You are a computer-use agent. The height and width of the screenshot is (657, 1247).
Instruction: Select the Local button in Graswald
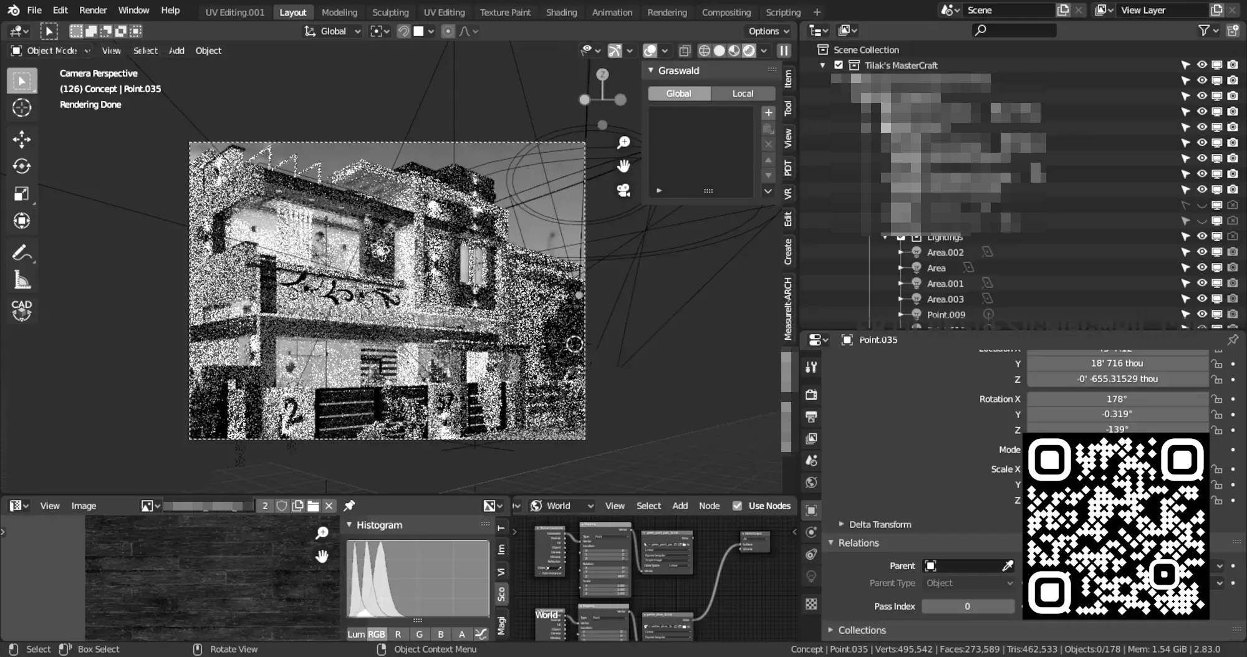(742, 94)
